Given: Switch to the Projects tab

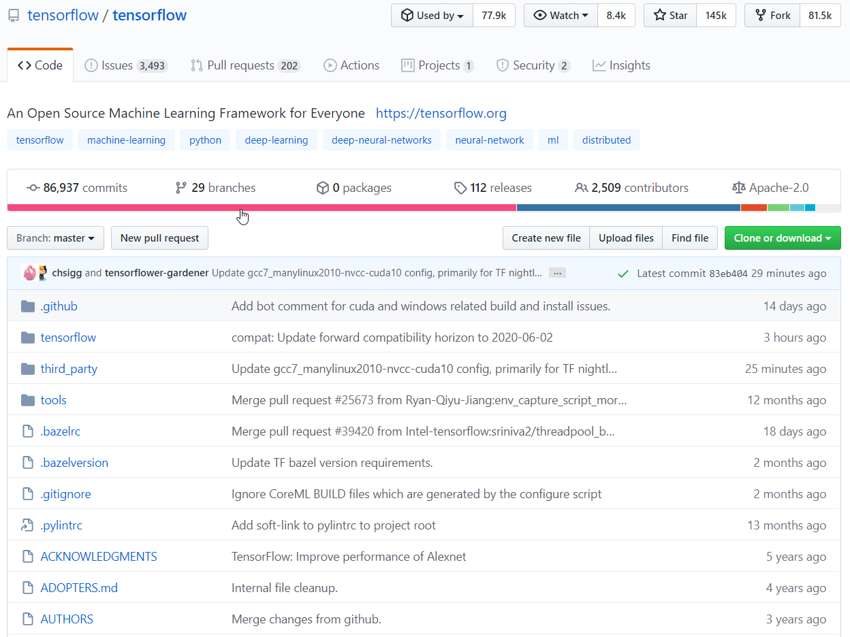Looking at the screenshot, I should (x=437, y=65).
